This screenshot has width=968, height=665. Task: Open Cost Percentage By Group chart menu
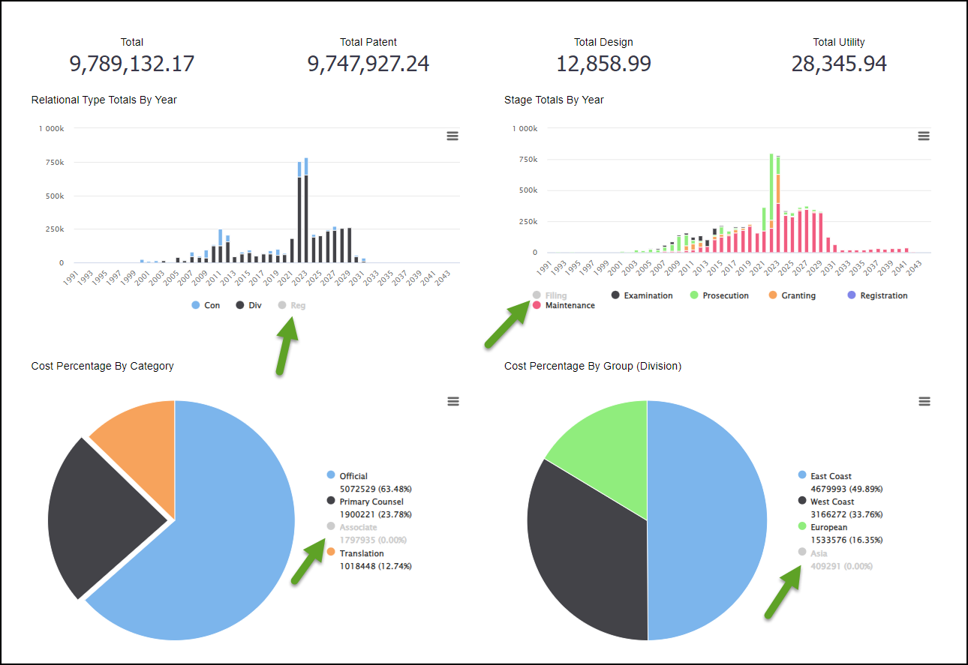pyautogui.click(x=924, y=401)
